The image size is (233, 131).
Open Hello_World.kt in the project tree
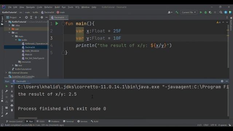(31, 51)
